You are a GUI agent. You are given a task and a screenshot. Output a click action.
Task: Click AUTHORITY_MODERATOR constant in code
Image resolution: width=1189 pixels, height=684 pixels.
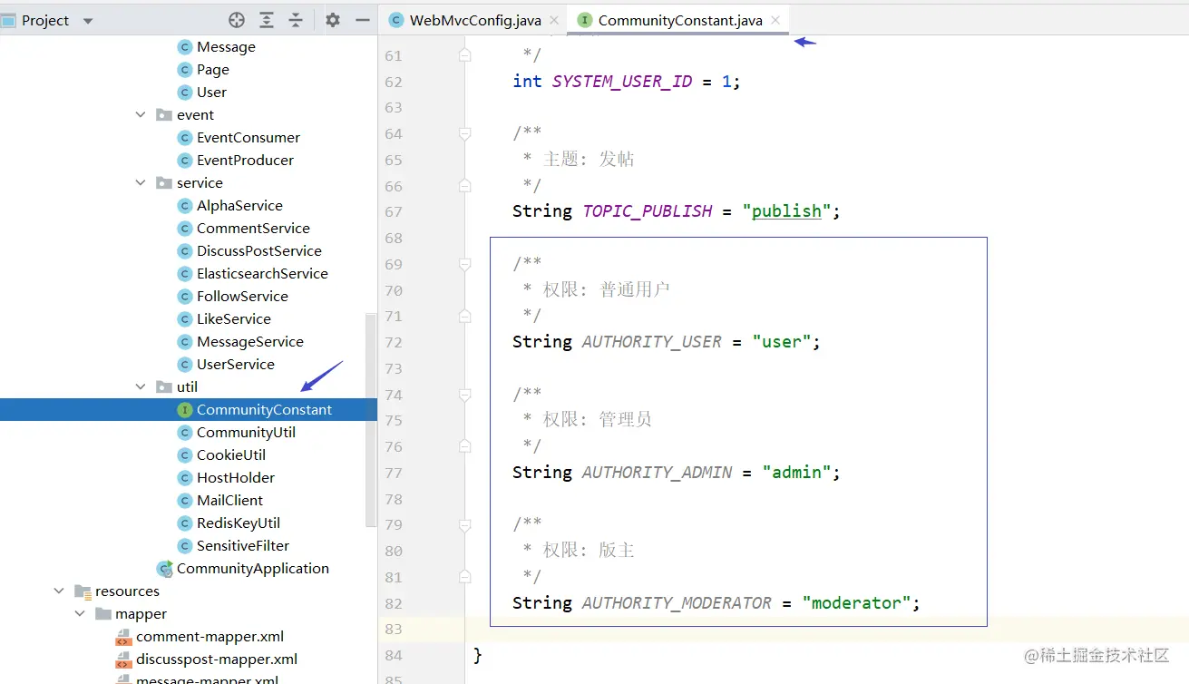pos(677,603)
